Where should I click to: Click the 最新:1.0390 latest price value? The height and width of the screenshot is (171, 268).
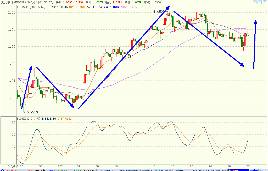coord(64,2)
